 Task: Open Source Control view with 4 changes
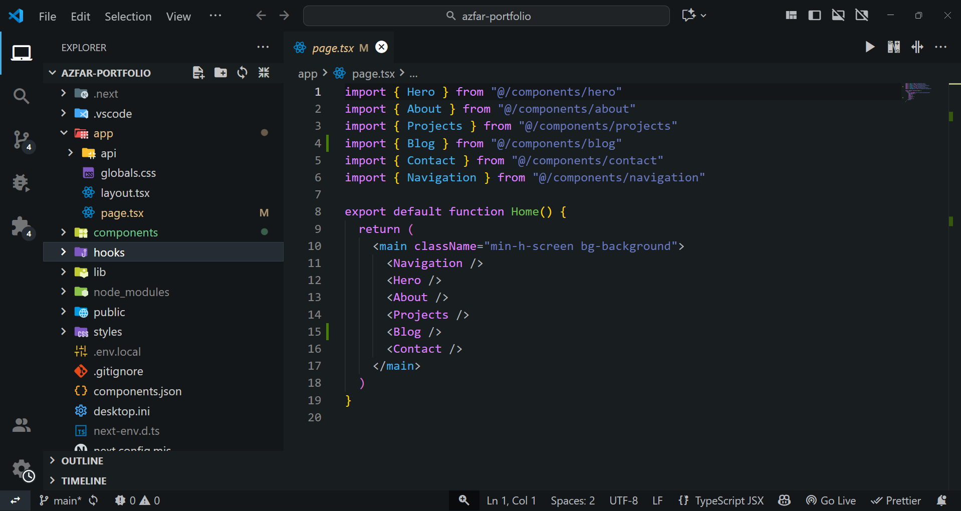coord(21,140)
